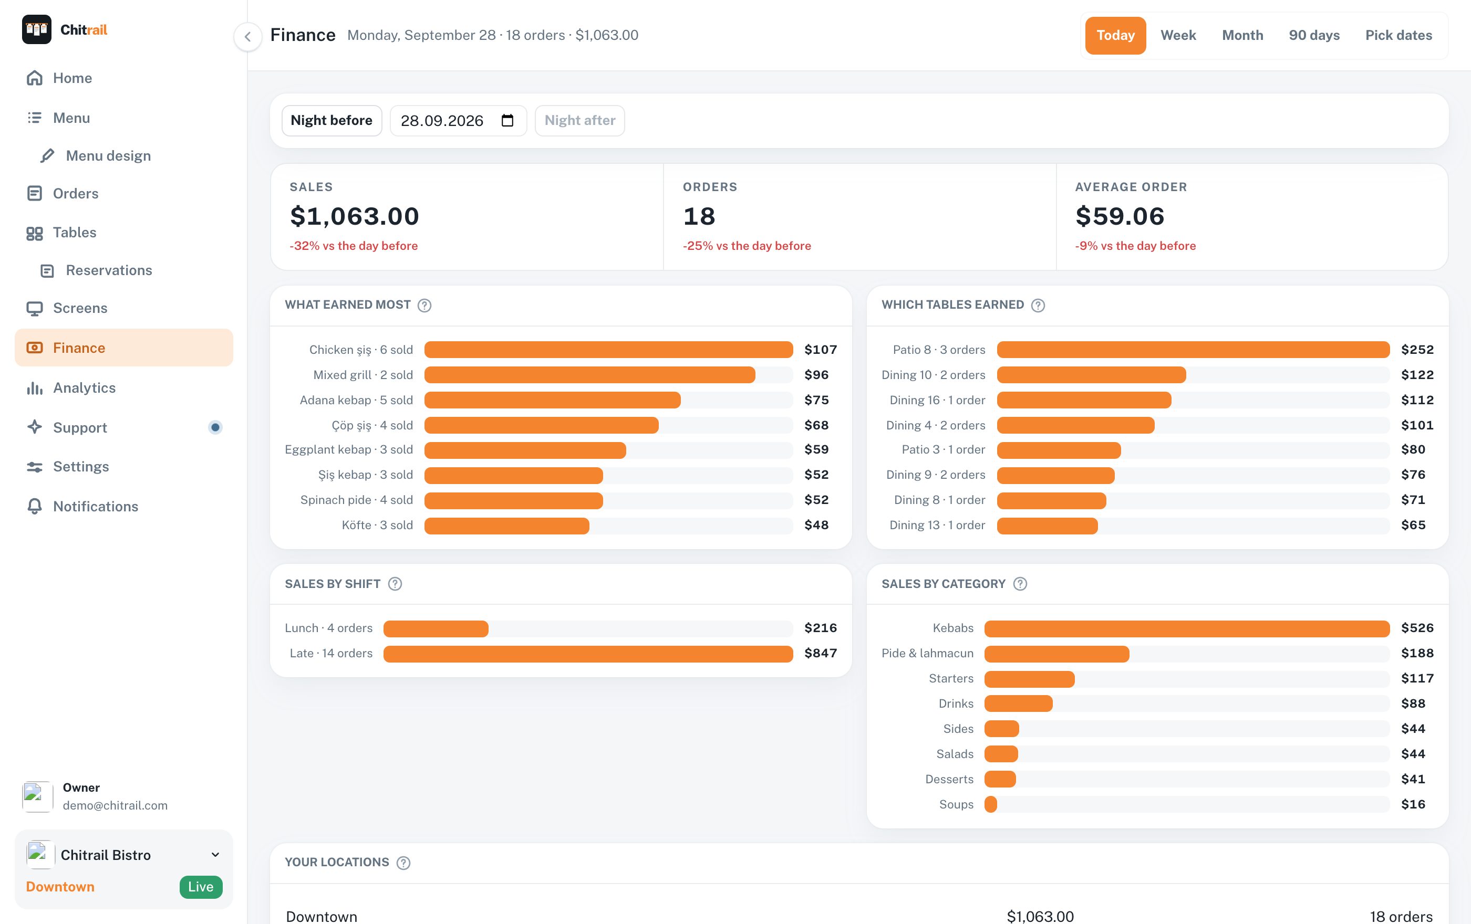This screenshot has width=1471, height=924.
Task: Open help for Sales by Shift
Action: click(x=395, y=584)
